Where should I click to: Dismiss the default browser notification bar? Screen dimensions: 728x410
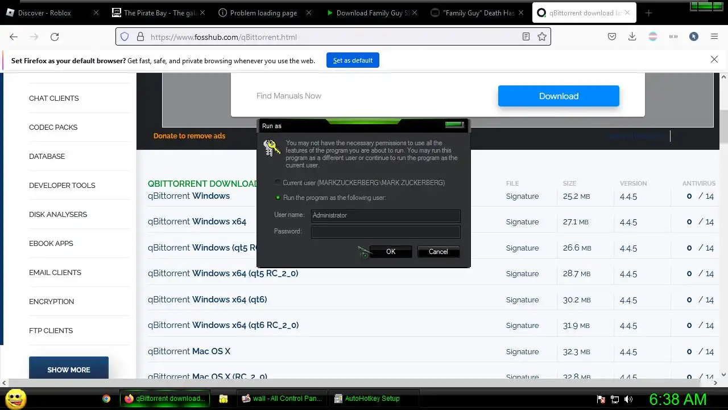tap(714, 59)
